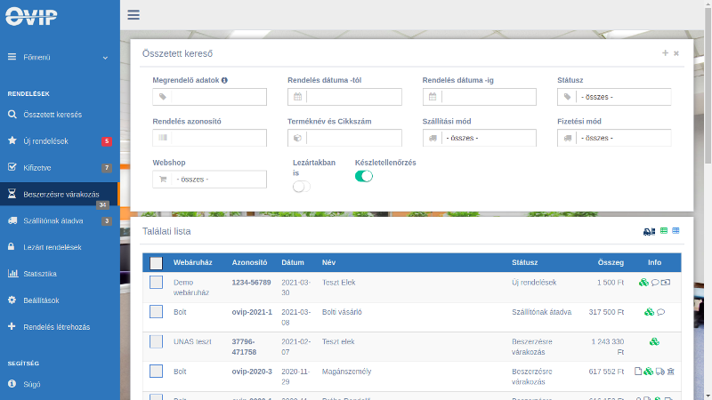Image resolution: width=712 pixels, height=400 pixels.
Task: Open the Szállítási mód dropdown
Action: pyautogui.click(x=479, y=138)
